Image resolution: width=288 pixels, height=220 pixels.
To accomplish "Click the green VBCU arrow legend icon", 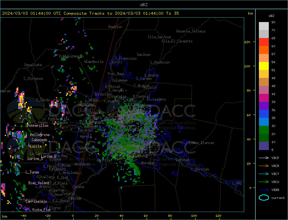I will point(264,182).
